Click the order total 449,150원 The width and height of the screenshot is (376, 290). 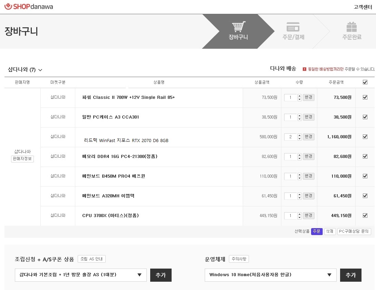341,215
